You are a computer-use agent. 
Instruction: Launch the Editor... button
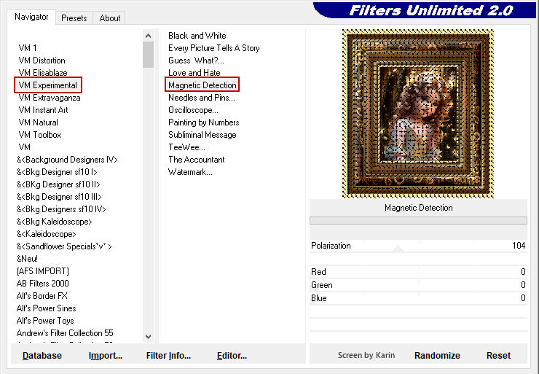[x=232, y=356]
